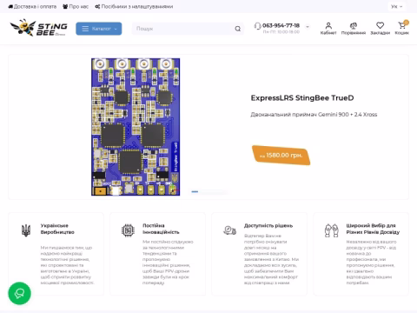Image resolution: width=417 pixels, height=313 pixels.
Task: Expand the Ук language dropdown
Action: 397,6
